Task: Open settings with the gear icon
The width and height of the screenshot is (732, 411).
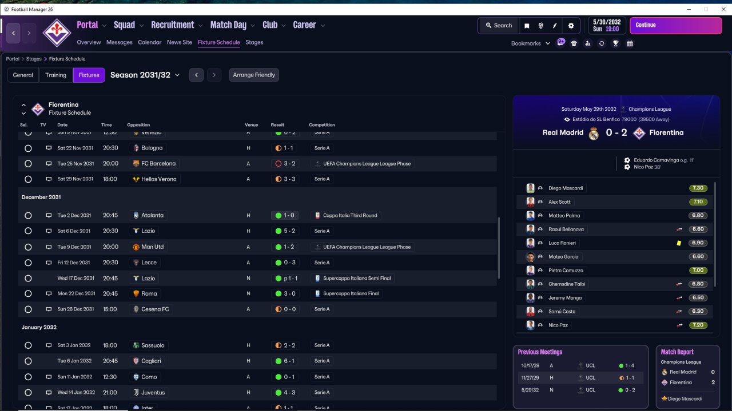Action: pyautogui.click(x=571, y=26)
